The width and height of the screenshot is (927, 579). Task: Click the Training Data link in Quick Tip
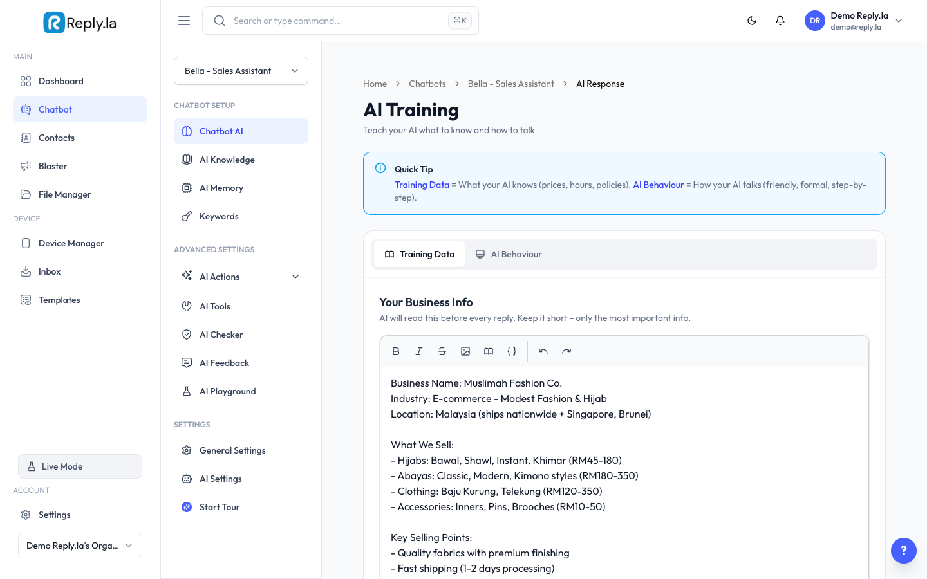pyautogui.click(x=422, y=185)
